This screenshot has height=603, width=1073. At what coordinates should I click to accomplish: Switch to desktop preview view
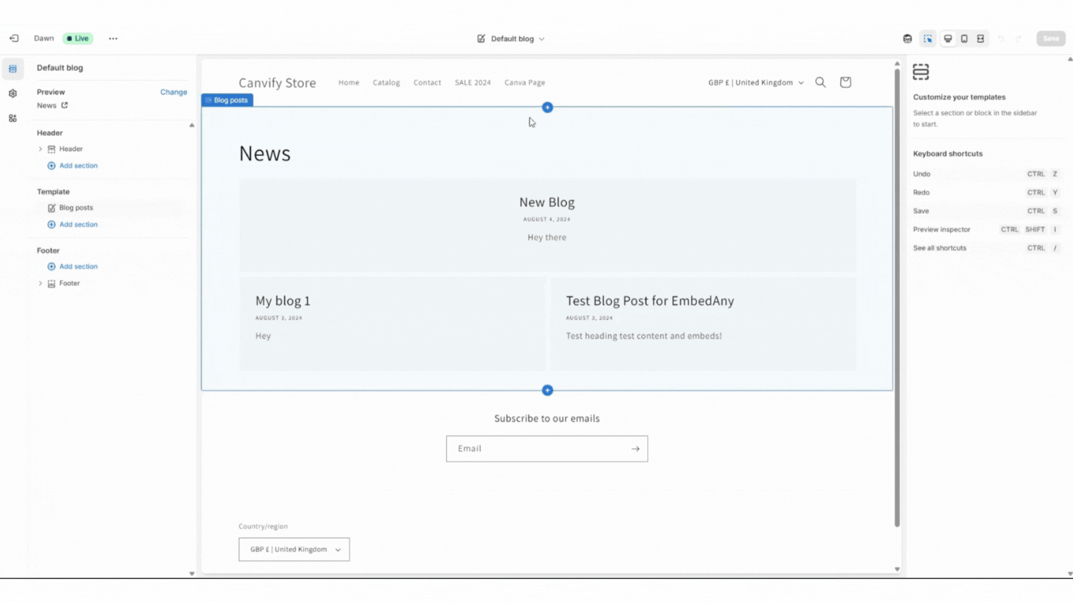pyautogui.click(x=948, y=39)
